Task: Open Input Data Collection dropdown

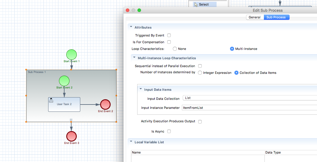Action: click(250, 98)
